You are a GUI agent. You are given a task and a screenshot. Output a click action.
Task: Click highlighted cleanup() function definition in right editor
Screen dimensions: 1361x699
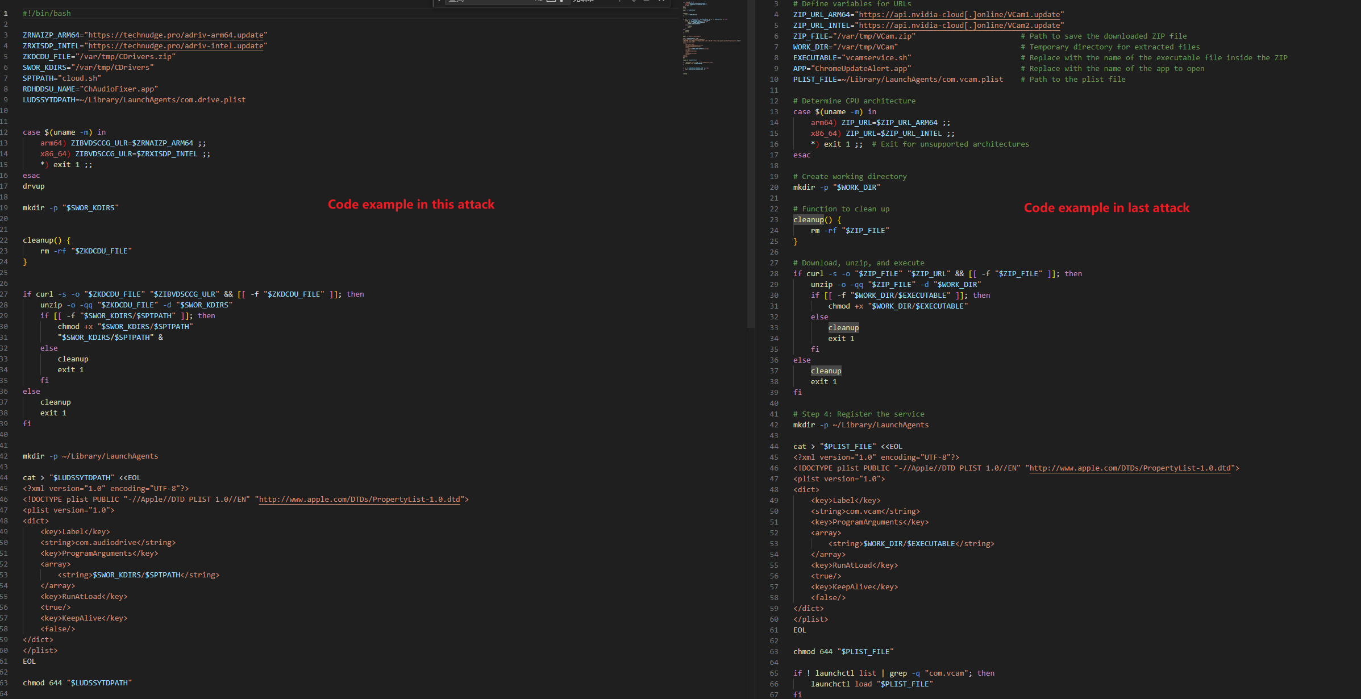pos(809,220)
